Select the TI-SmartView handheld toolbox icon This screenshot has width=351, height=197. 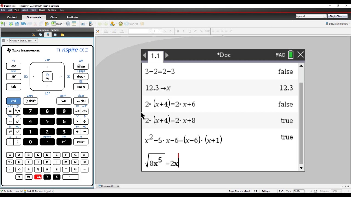(48, 35)
